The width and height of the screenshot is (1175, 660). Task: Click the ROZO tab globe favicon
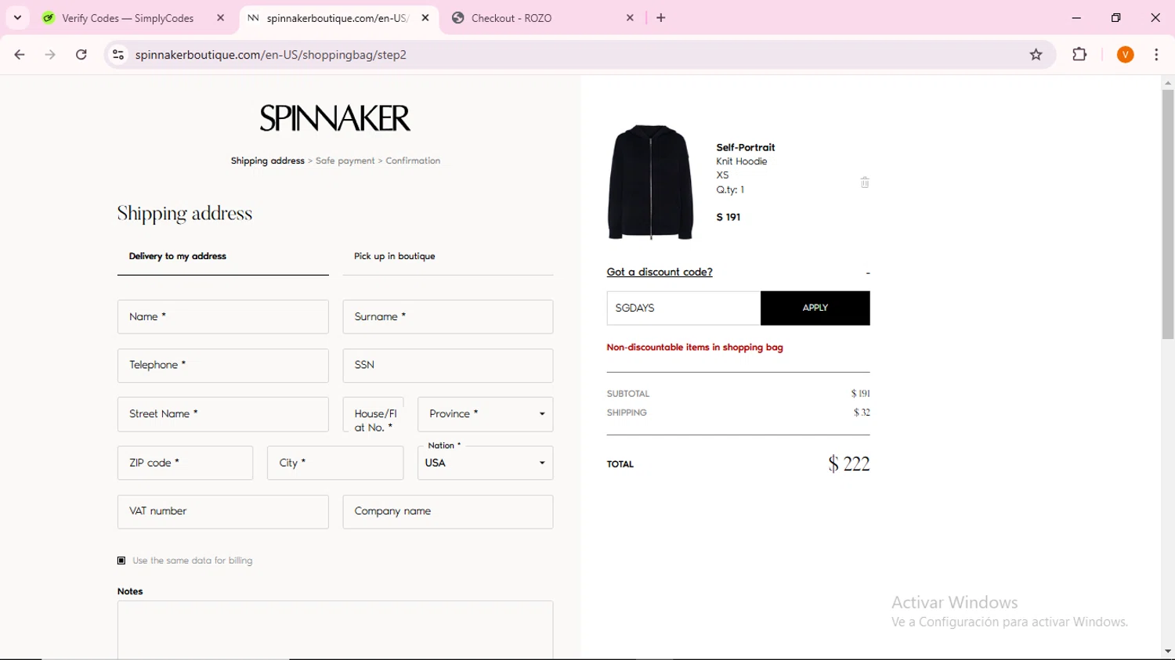[458, 18]
